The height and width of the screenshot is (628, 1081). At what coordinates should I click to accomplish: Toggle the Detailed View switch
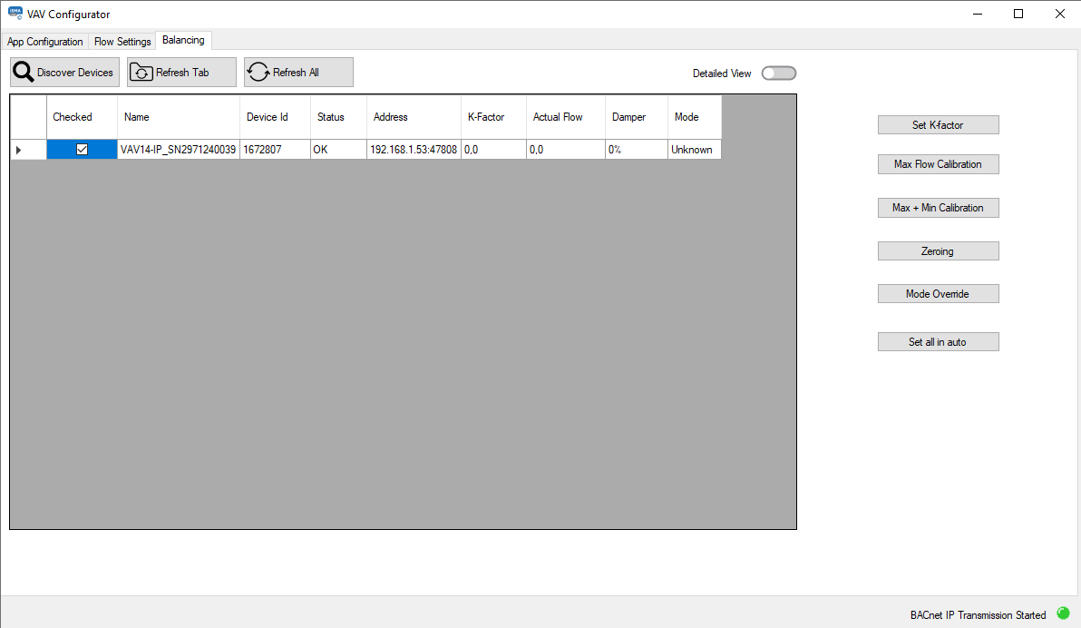pyautogui.click(x=778, y=73)
